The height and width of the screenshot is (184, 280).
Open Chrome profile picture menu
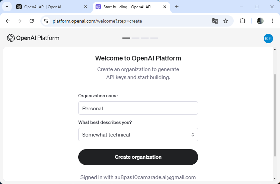tap(260, 21)
